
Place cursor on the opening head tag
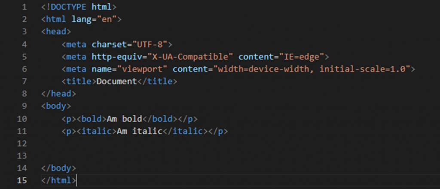56,32
